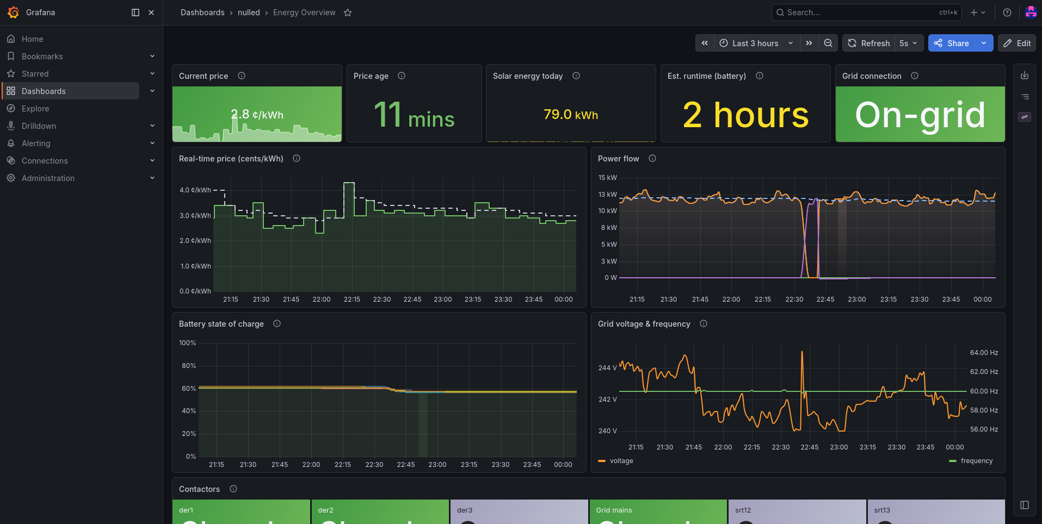Undock the sidebar menu icon

135,13
